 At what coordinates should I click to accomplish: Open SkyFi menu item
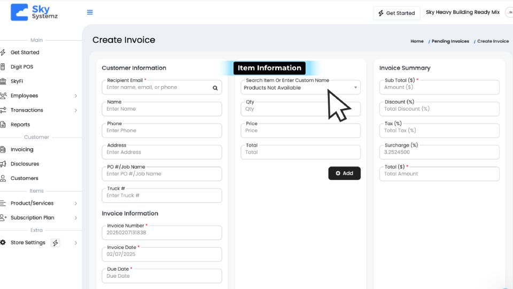tap(17, 81)
